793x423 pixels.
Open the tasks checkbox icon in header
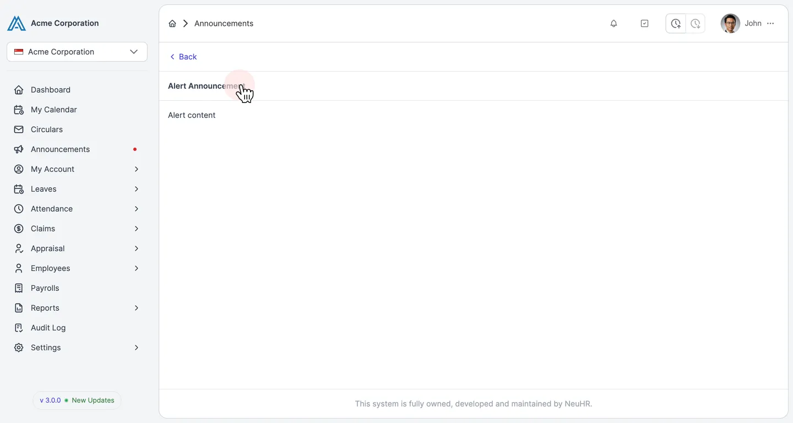pyautogui.click(x=644, y=23)
